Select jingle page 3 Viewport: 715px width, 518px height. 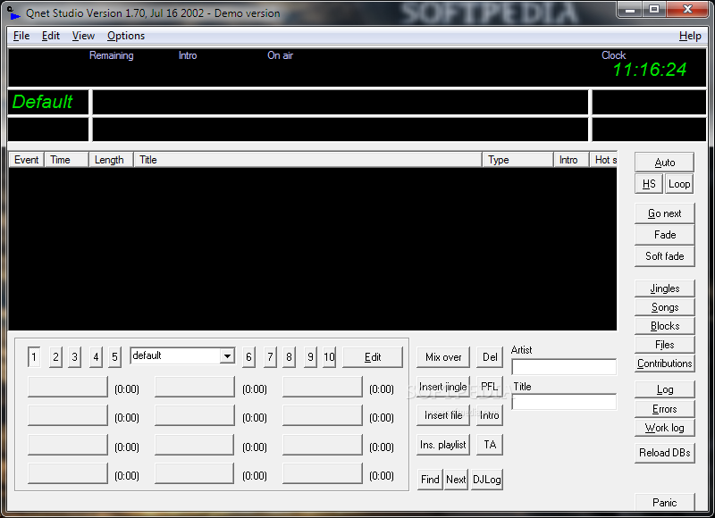75,356
